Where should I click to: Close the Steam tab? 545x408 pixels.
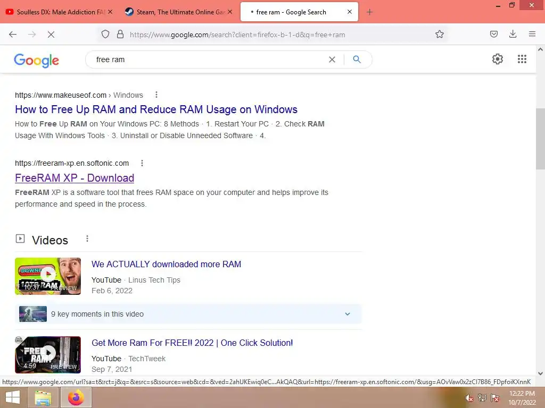coord(230,12)
